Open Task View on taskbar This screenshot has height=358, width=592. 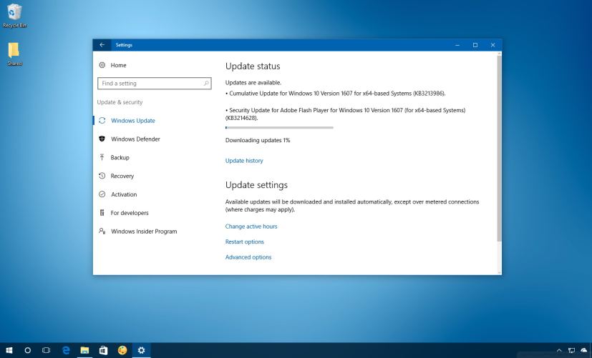(46, 350)
